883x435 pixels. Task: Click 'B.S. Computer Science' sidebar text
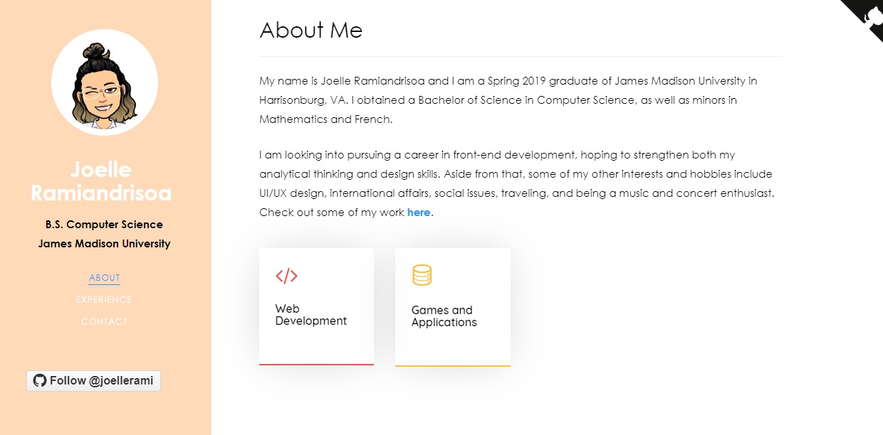pyautogui.click(x=105, y=225)
